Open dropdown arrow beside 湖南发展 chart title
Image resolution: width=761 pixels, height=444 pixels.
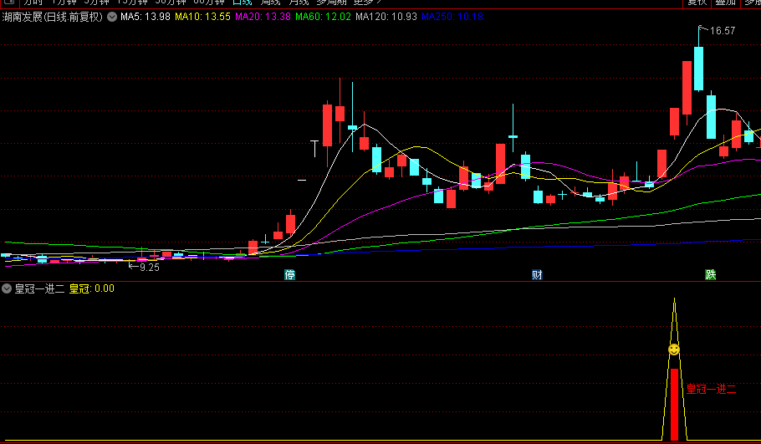point(112,17)
